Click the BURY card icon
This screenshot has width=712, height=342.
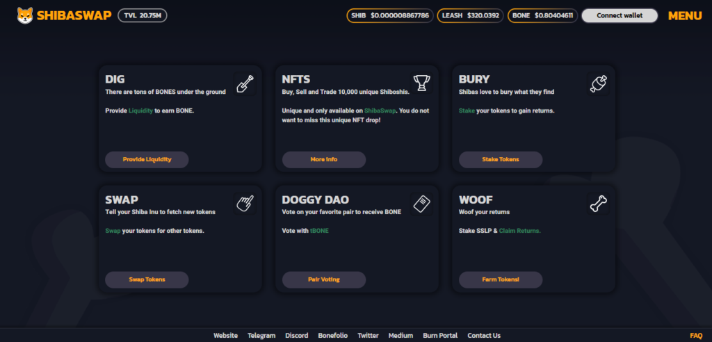click(599, 84)
